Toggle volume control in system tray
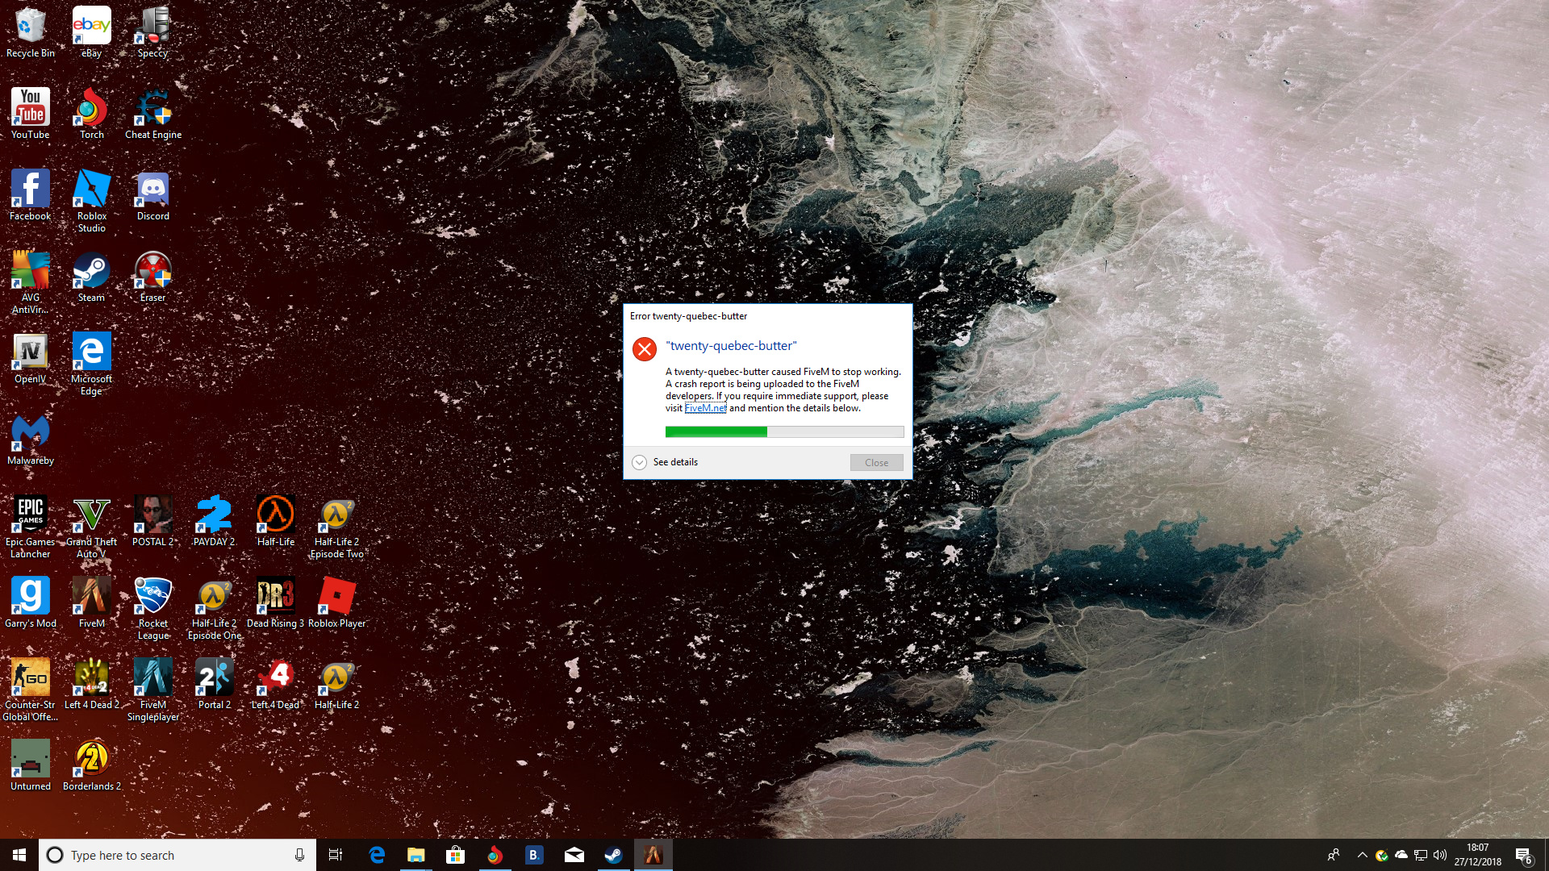This screenshot has width=1549, height=871. pos(1439,854)
